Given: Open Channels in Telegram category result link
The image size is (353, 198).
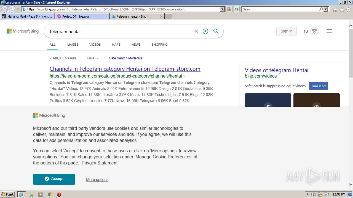Looking at the screenshot, I should tap(125, 69).
